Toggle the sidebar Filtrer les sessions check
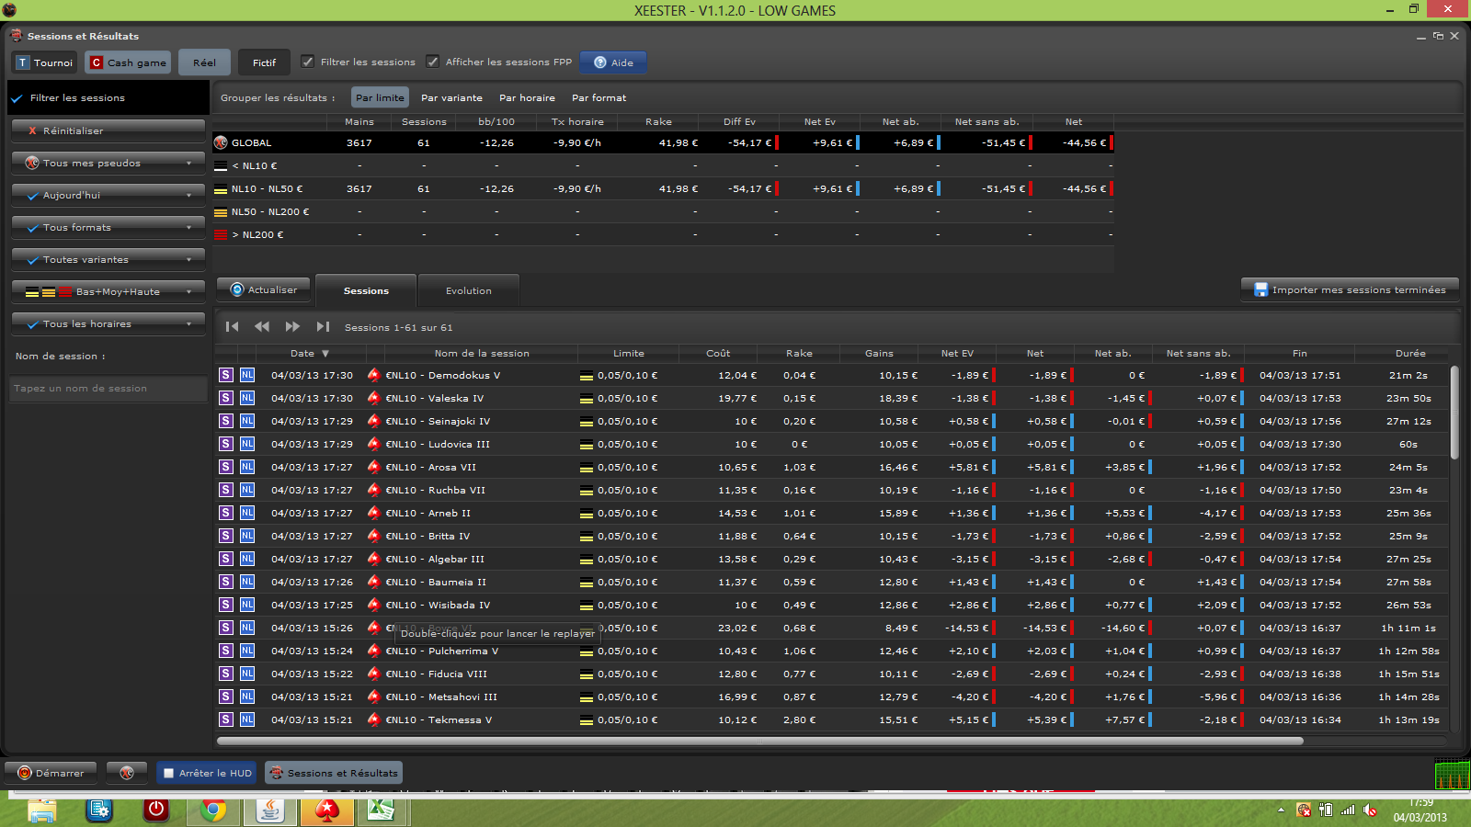Viewport: 1471px width, 827px height. [17, 97]
